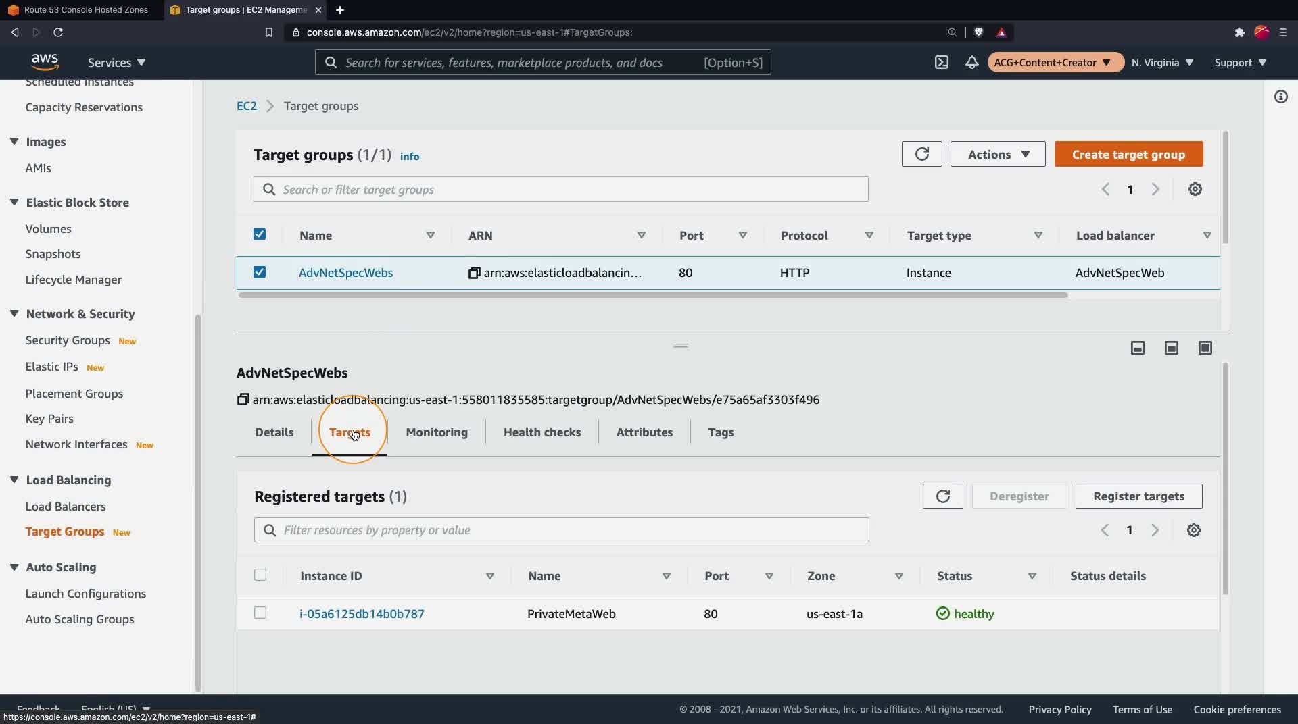Refresh the Registered targets list
The width and height of the screenshot is (1298, 724).
[942, 496]
